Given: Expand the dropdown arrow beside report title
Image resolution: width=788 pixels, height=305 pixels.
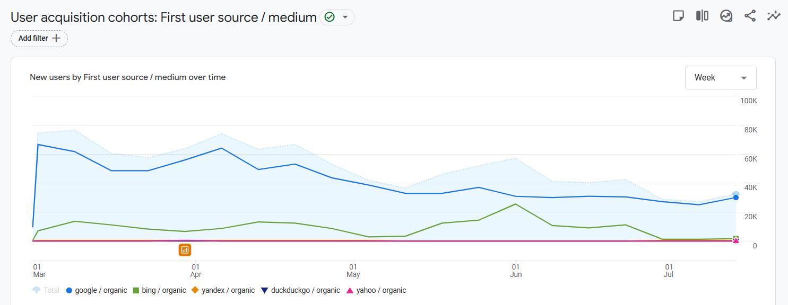Looking at the screenshot, I should (x=345, y=17).
